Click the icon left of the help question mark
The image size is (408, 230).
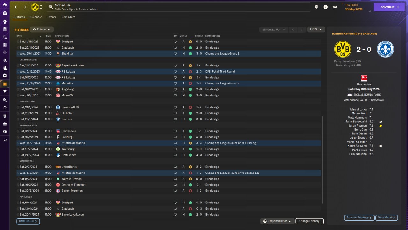[x=316, y=7]
